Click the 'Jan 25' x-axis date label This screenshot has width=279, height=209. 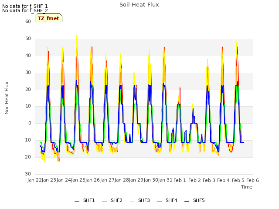tap(78, 180)
